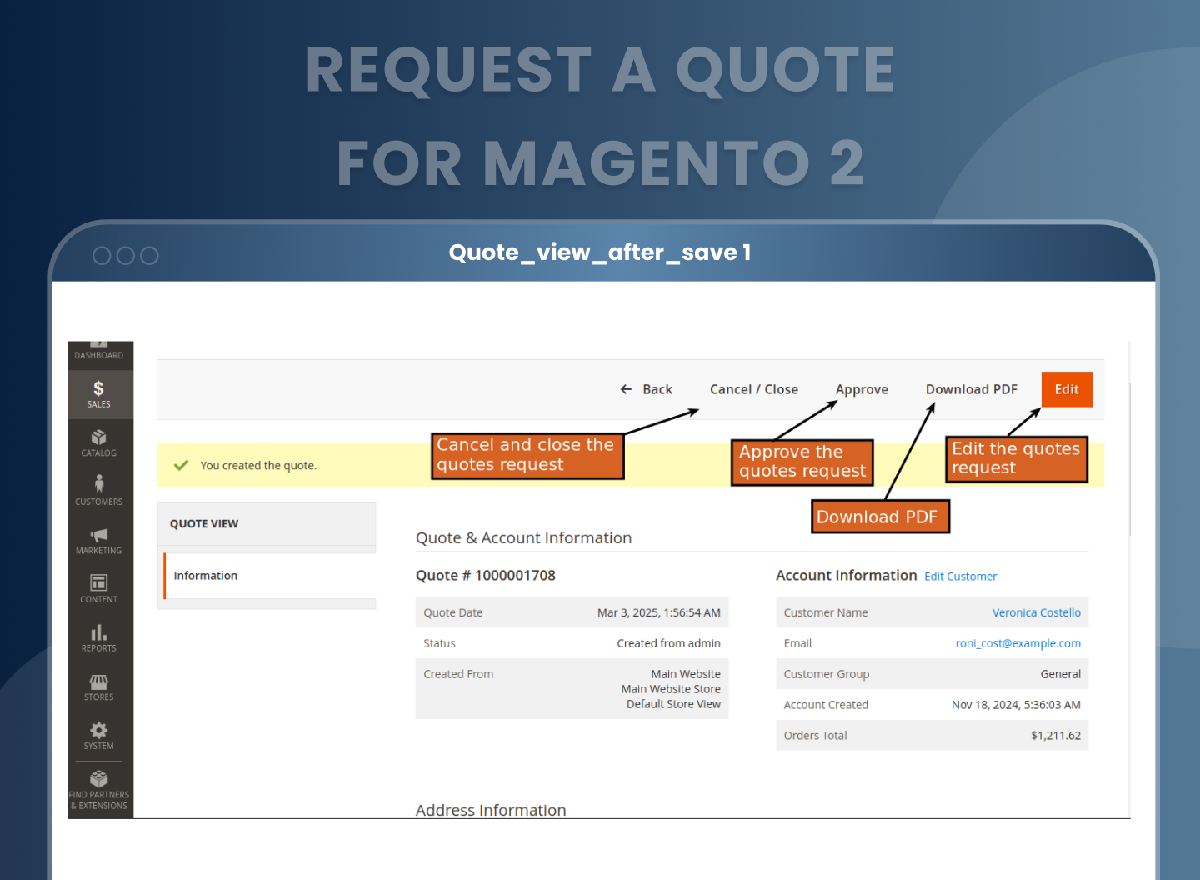Open the System gear icon
The width and height of the screenshot is (1200, 880).
click(98, 731)
